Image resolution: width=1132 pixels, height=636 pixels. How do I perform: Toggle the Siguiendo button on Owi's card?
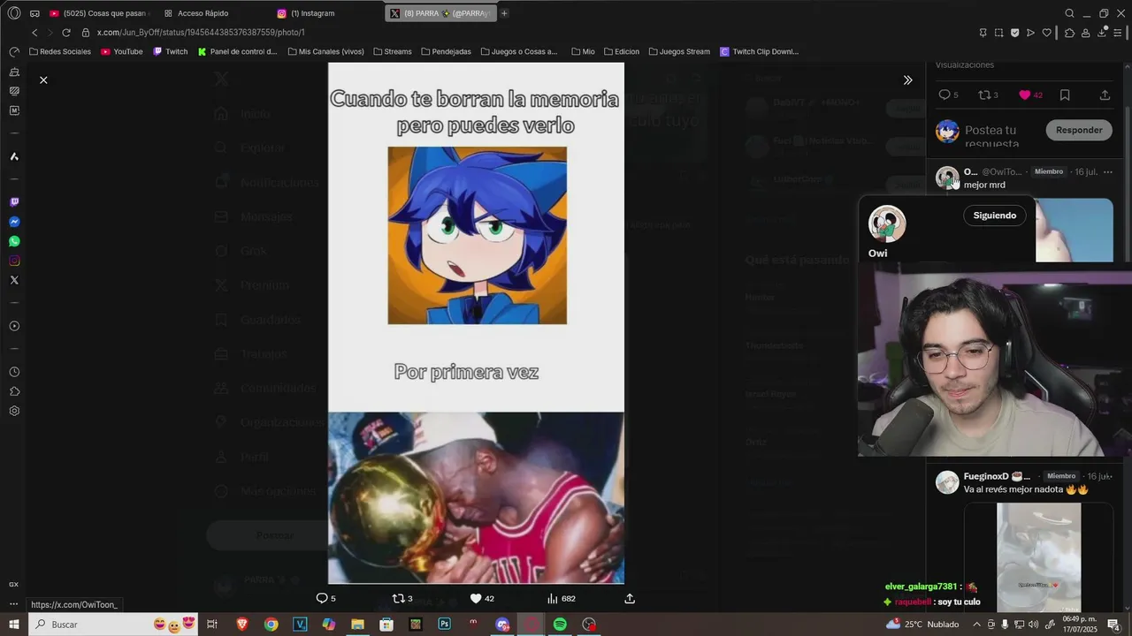coord(995,216)
